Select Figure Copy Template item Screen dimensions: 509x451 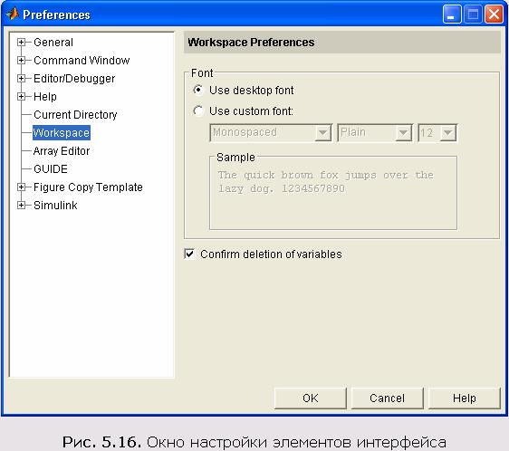pyautogui.click(x=88, y=187)
